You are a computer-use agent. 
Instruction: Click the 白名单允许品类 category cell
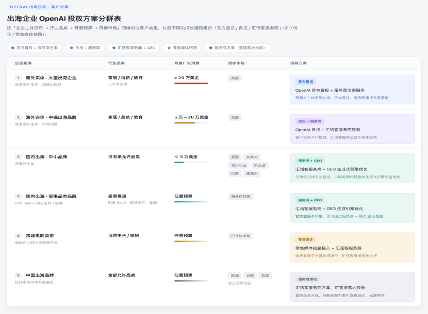[x=124, y=156]
